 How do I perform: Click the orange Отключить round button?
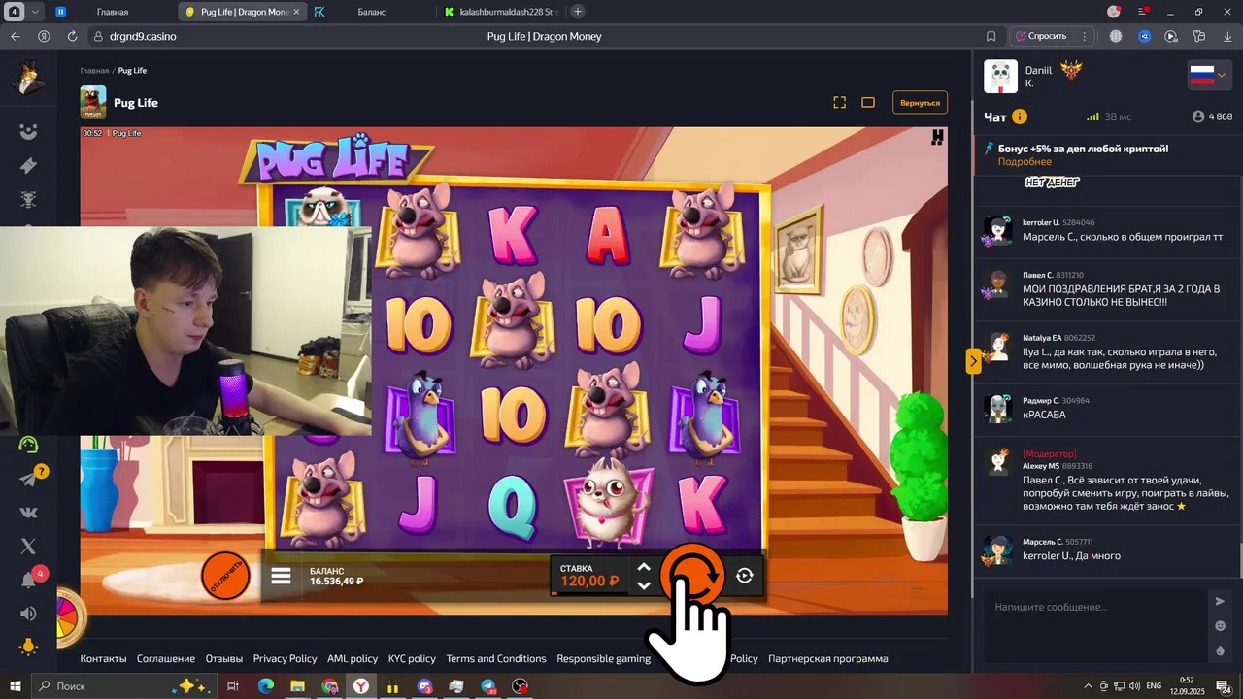(225, 576)
